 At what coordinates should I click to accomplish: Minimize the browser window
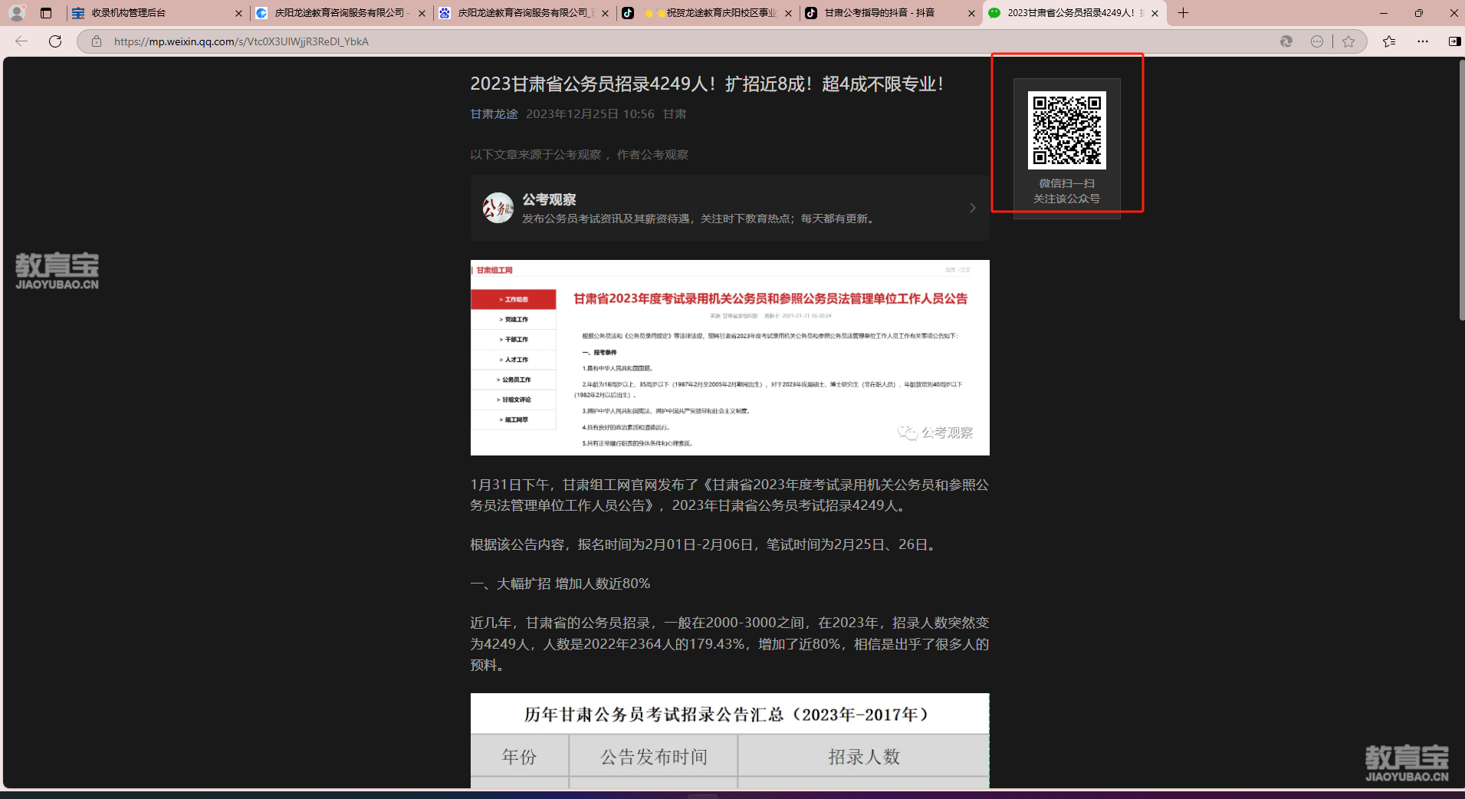(1384, 13)
